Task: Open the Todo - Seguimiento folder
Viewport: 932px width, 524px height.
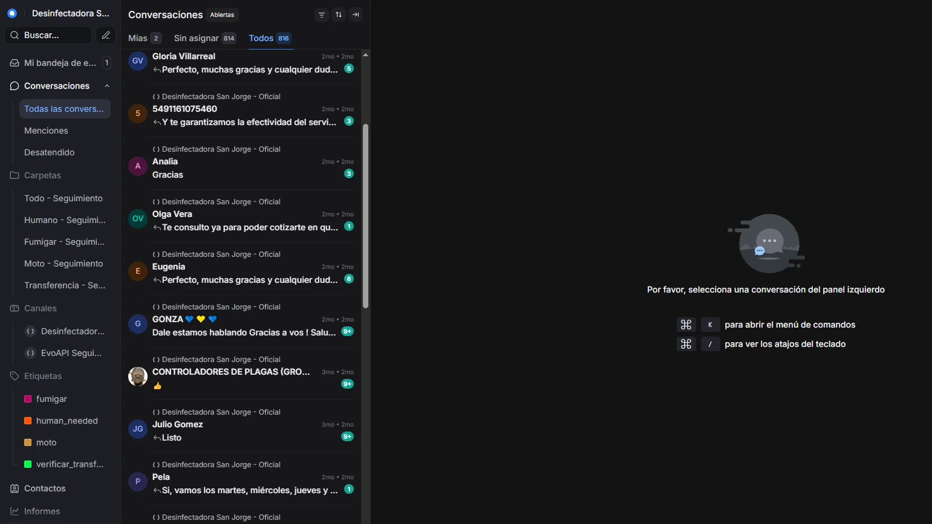Action: pos(65,198)
